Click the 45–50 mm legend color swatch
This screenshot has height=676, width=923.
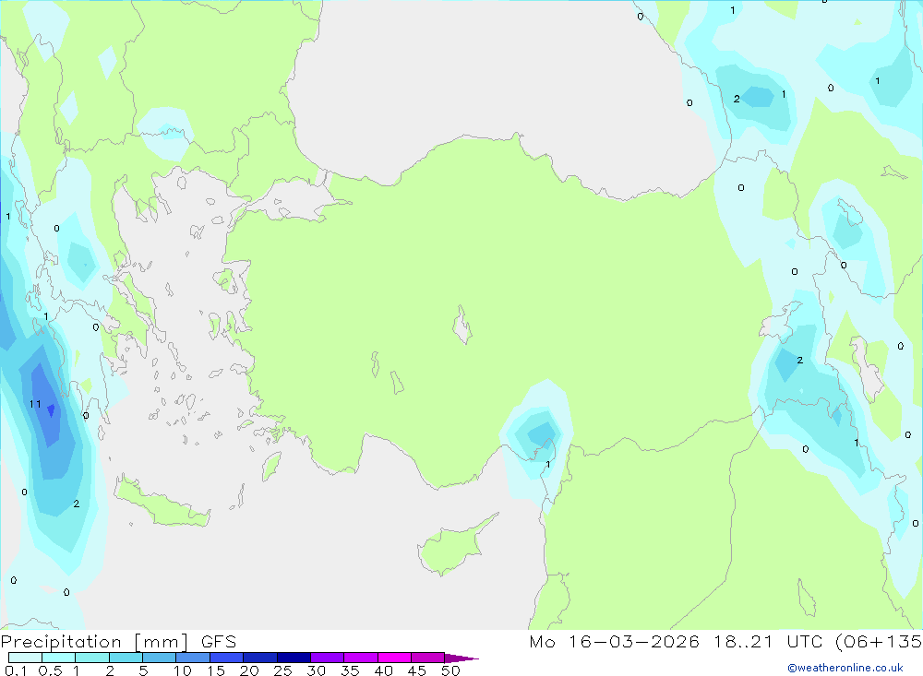(x=427, y=658)
